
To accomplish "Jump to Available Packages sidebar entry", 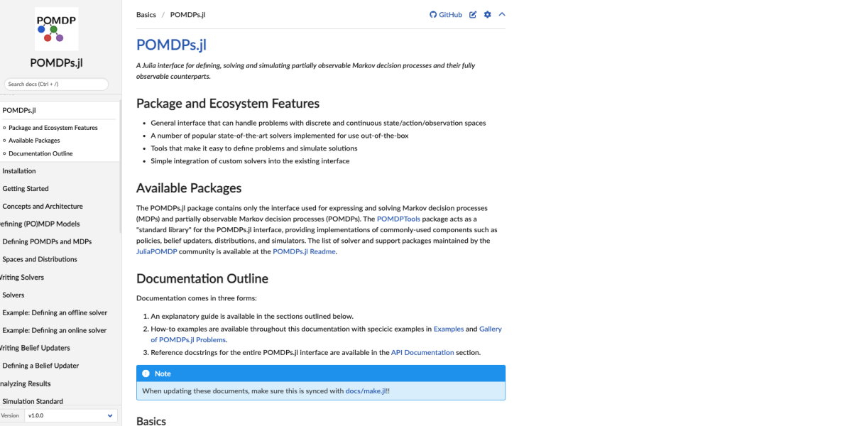I will [x=34, y=141].
